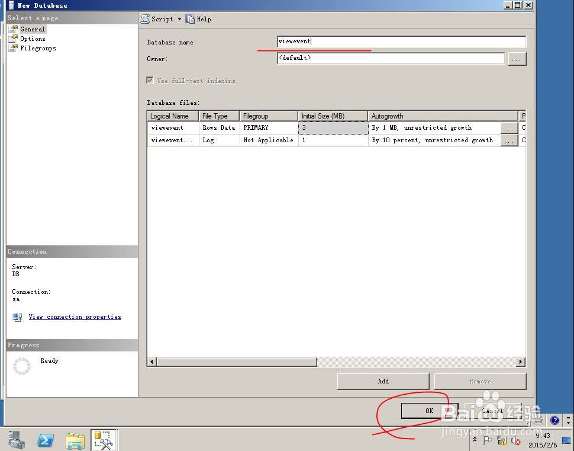Click the horizontal scrollbar left arrow
This screenshot has height=451, width=574.
pyautogui.click(x=151, y=362)
